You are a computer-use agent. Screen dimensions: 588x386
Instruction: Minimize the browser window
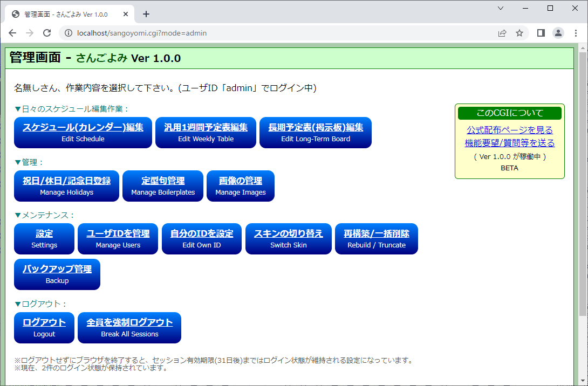[x=525, y=8]
